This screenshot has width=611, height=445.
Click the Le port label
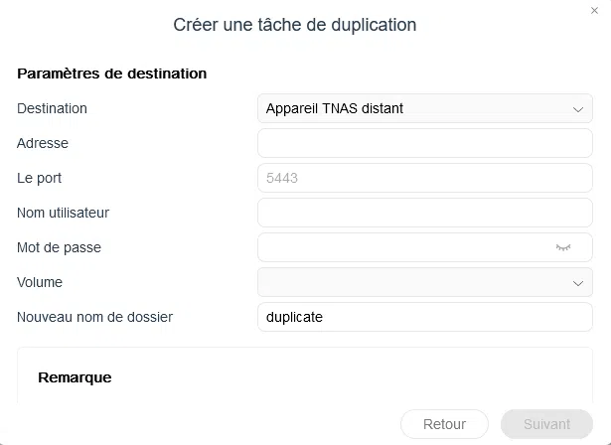(40, 178)
